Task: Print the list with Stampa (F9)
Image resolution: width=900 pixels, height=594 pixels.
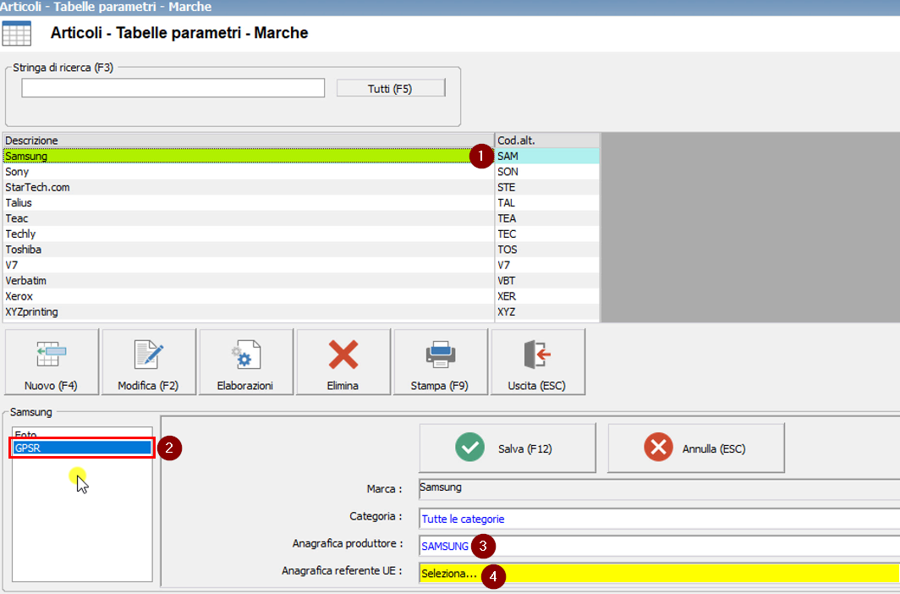Action: [440, 361]
